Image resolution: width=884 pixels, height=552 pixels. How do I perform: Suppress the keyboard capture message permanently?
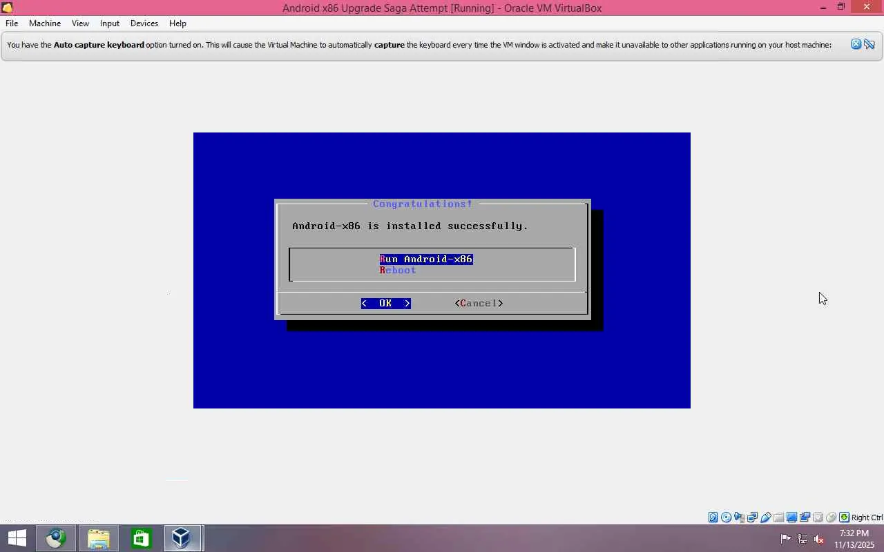pos(869,45)
